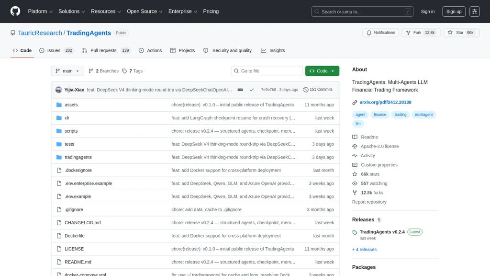Click Sign in link
This screenshot has width=490, height=276.
(427, 11)
